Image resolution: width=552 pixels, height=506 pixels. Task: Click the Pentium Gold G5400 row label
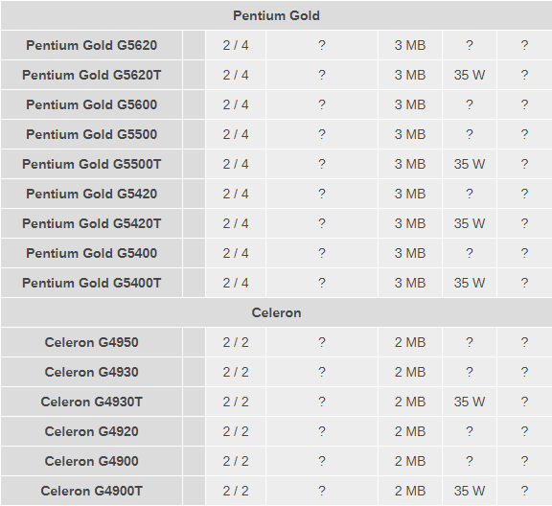point(92,253)
